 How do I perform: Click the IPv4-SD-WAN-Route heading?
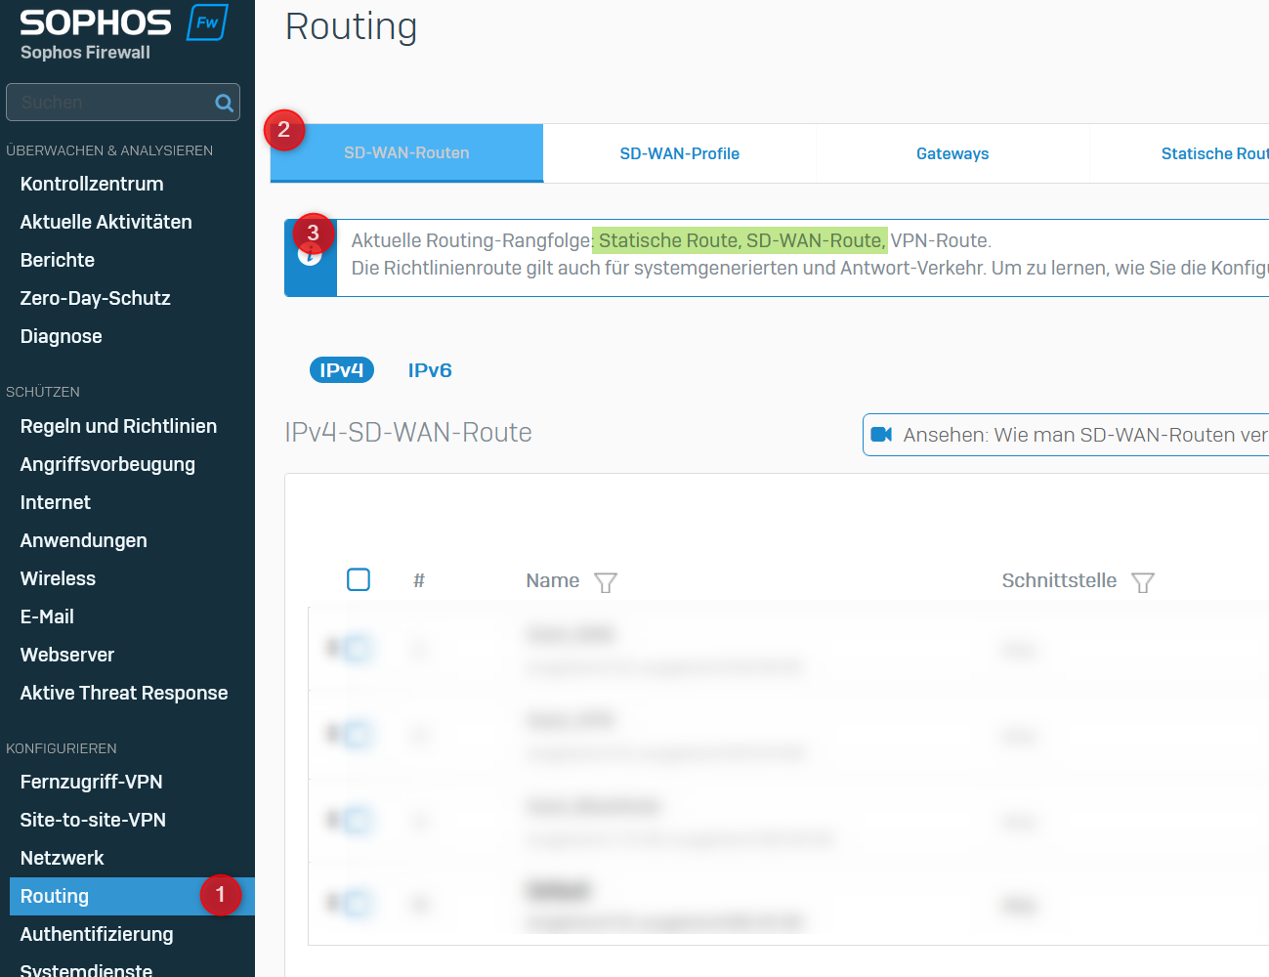point(408,432)
